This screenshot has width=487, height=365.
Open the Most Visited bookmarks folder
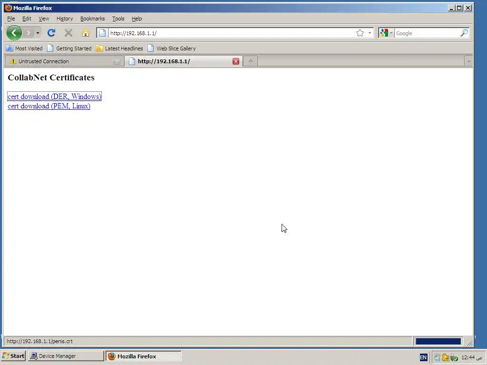[x=24, y=48]
